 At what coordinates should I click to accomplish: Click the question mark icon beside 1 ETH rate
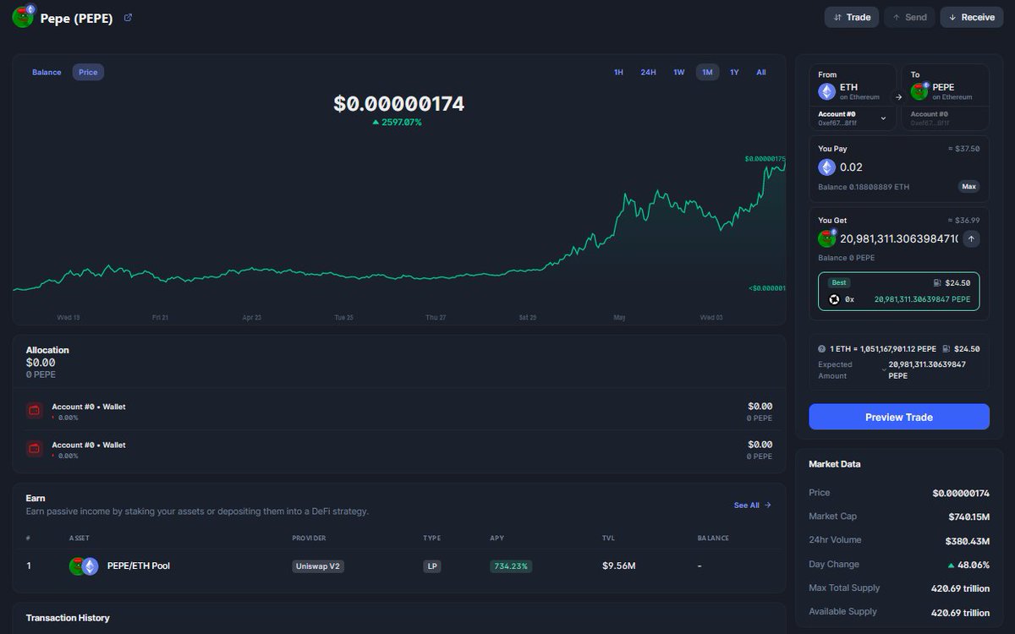point(821,348)
